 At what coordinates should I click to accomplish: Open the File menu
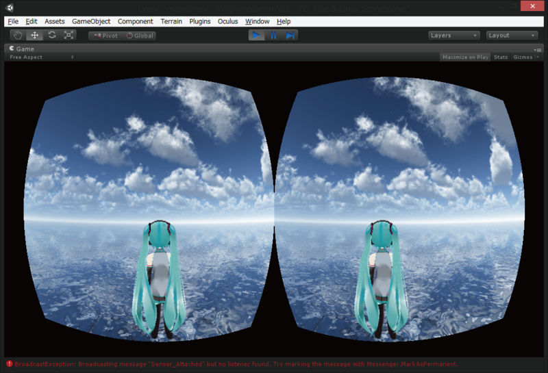click(x=13, y=21)
